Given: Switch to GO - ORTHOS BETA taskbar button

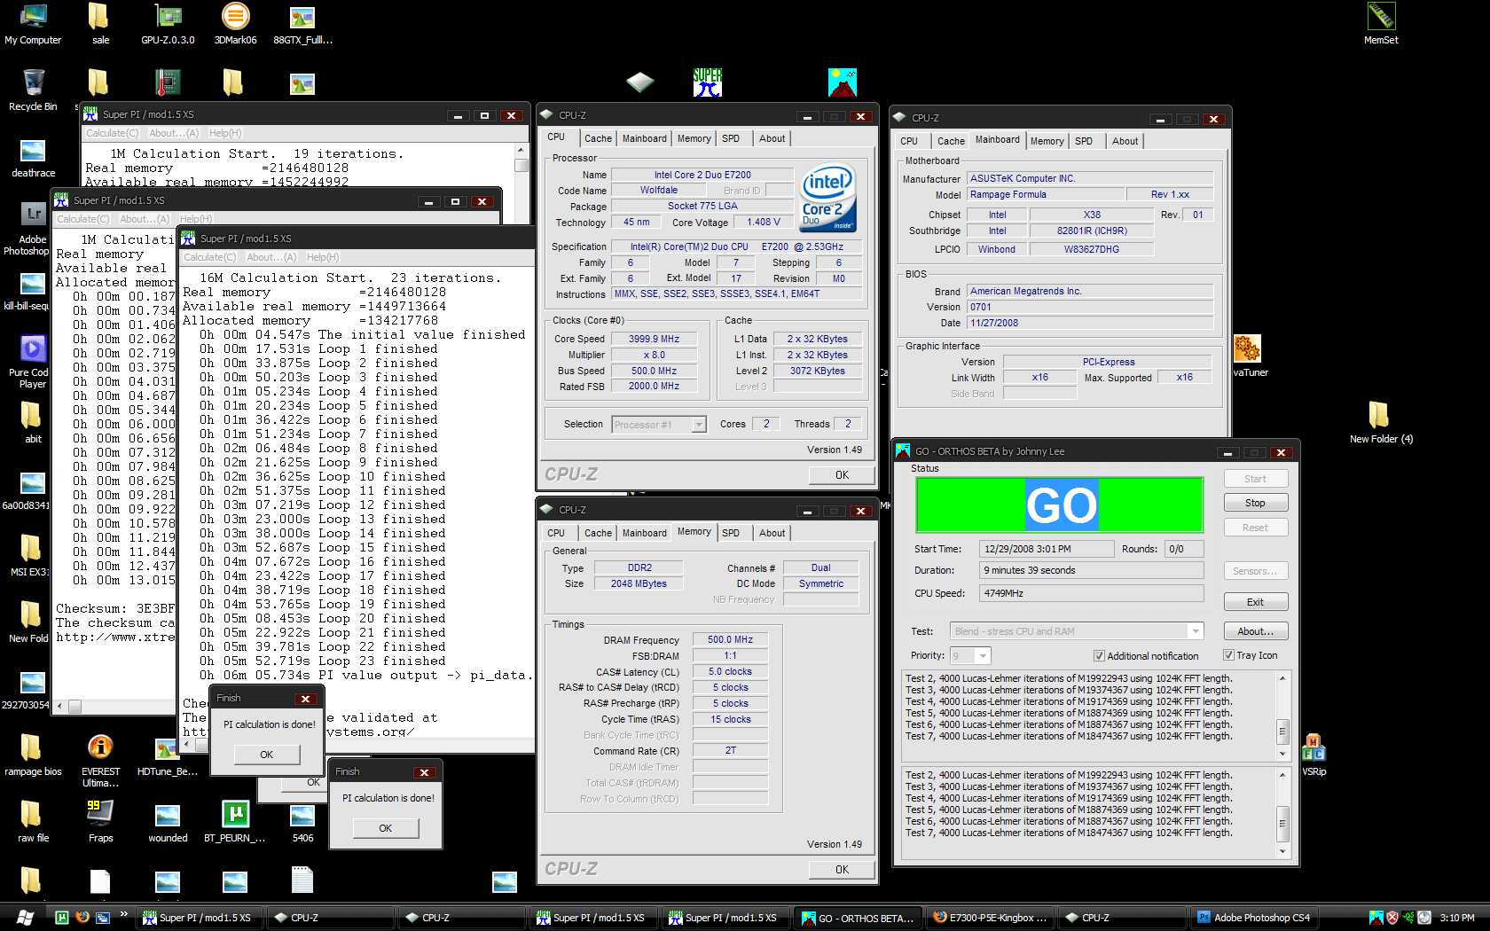Looking at the screenshot, I should (x=858, y=918).
